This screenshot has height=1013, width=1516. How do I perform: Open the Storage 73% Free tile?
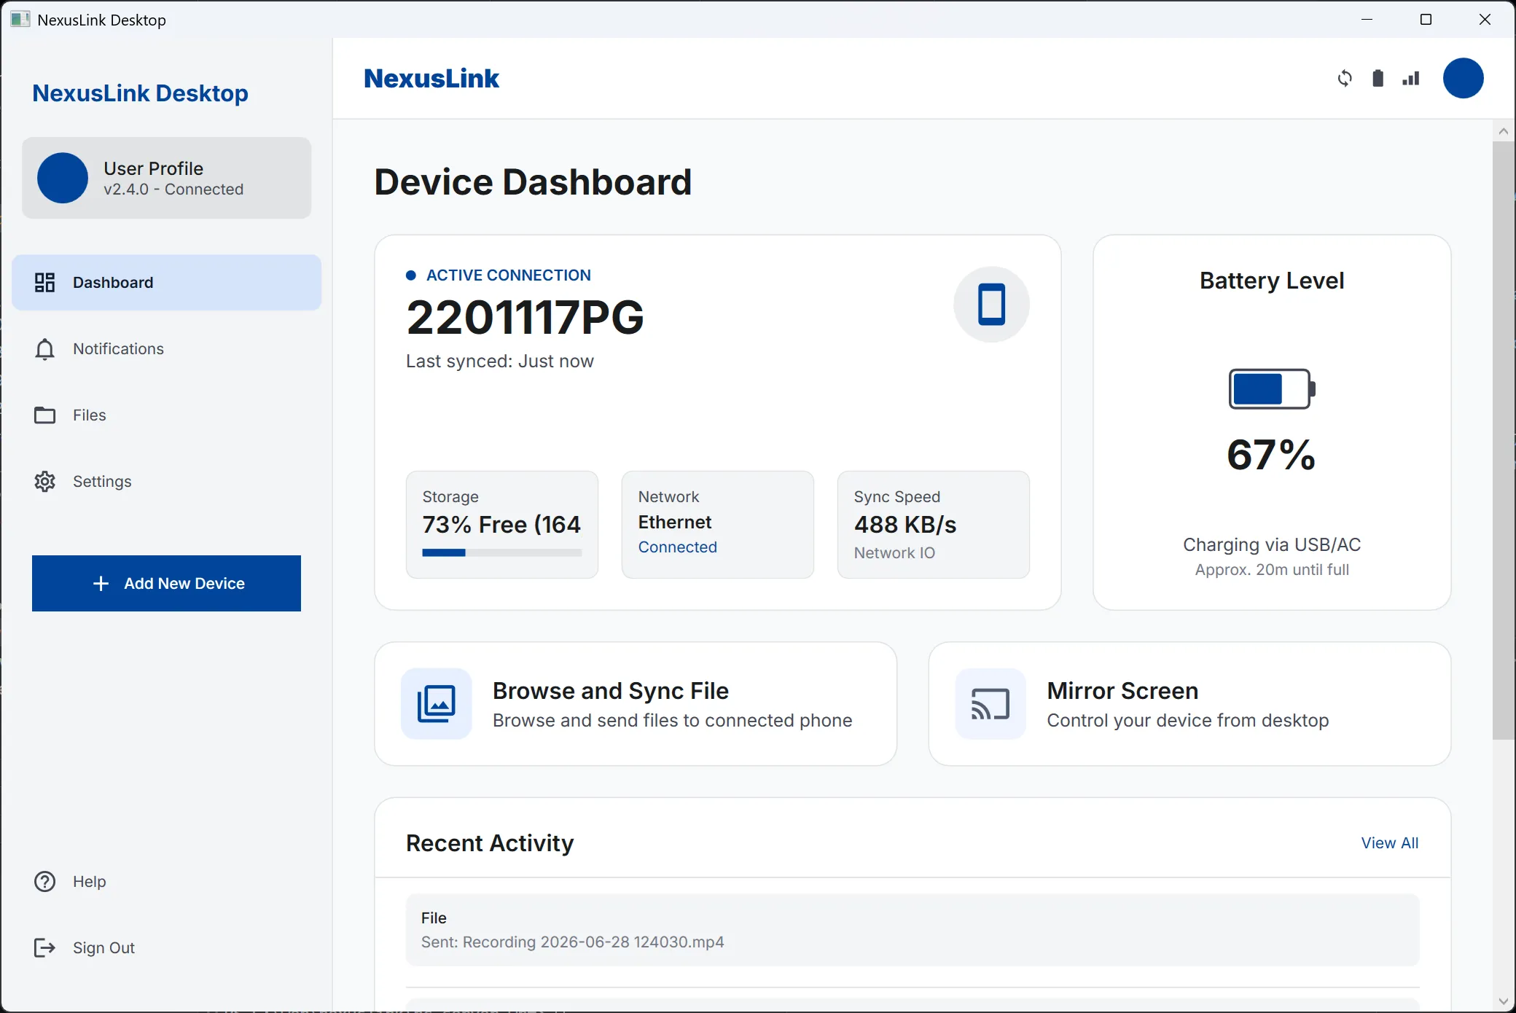(x=502, y=525)
